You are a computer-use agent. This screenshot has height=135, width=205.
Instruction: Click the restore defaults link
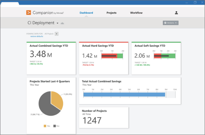[37, 36]
